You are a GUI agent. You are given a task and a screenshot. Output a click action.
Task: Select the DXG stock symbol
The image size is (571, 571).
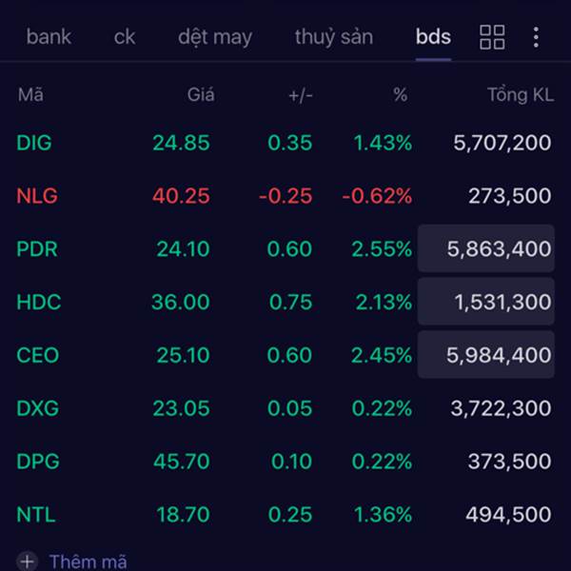tap(37, 408)
